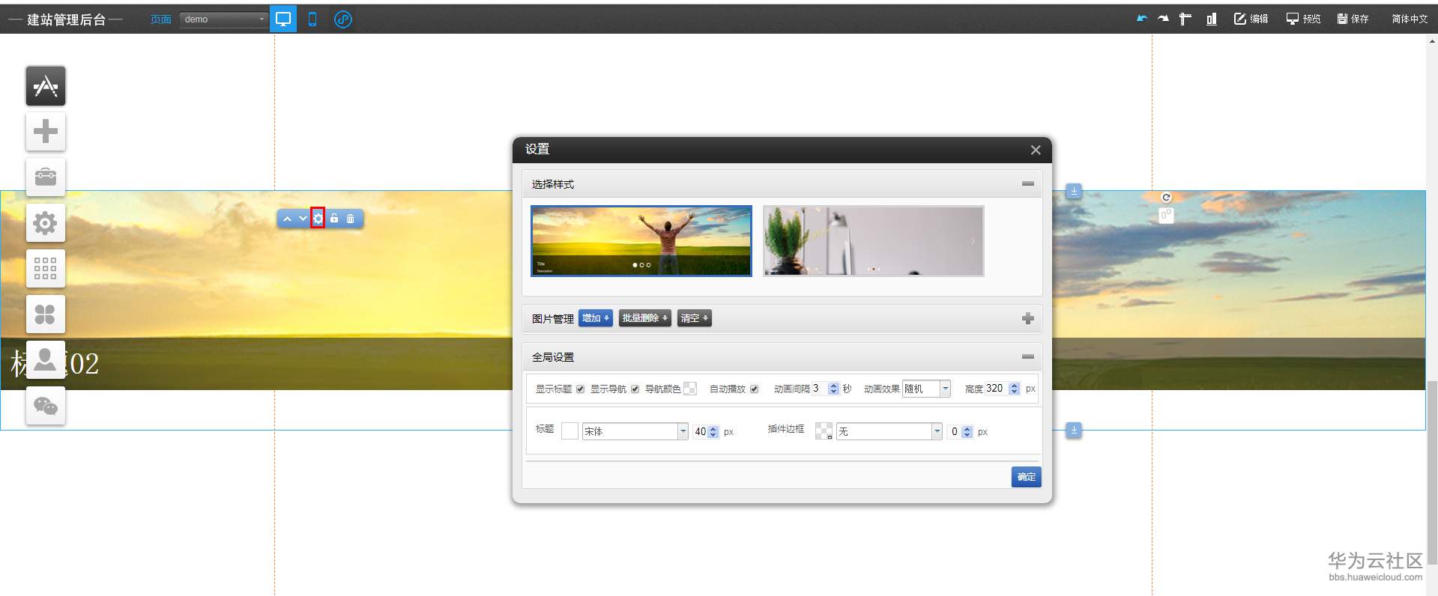1438x596 pixels.
Task: Click the plus add-module sidebar button
Action: click(x=46, y=132)
